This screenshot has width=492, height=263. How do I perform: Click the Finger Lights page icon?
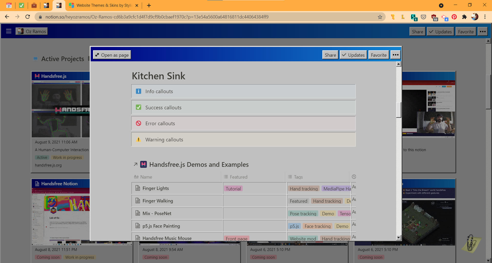(138, 188)
